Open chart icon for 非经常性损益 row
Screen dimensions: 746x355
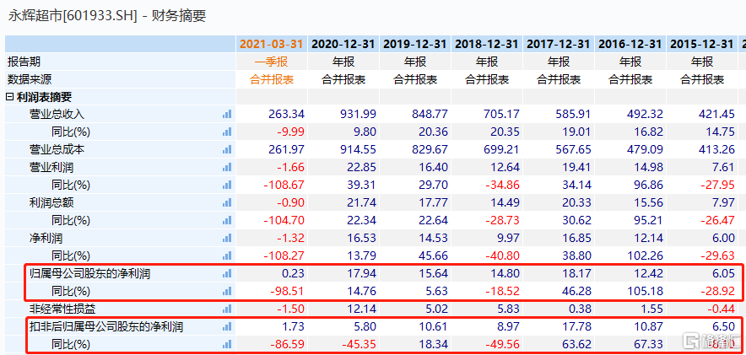coord(227,309)
